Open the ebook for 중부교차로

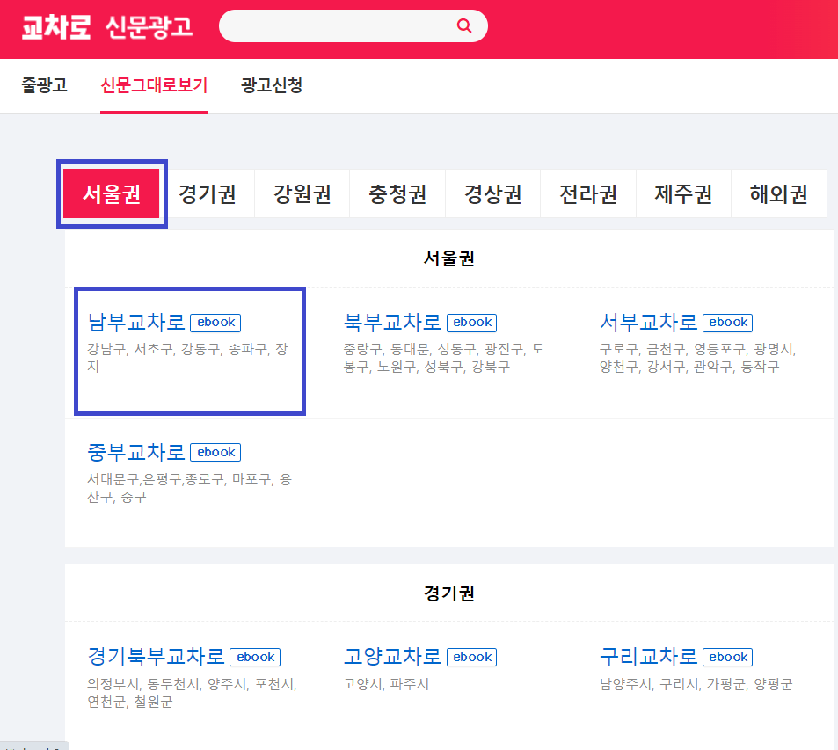(x=215, y=452)
